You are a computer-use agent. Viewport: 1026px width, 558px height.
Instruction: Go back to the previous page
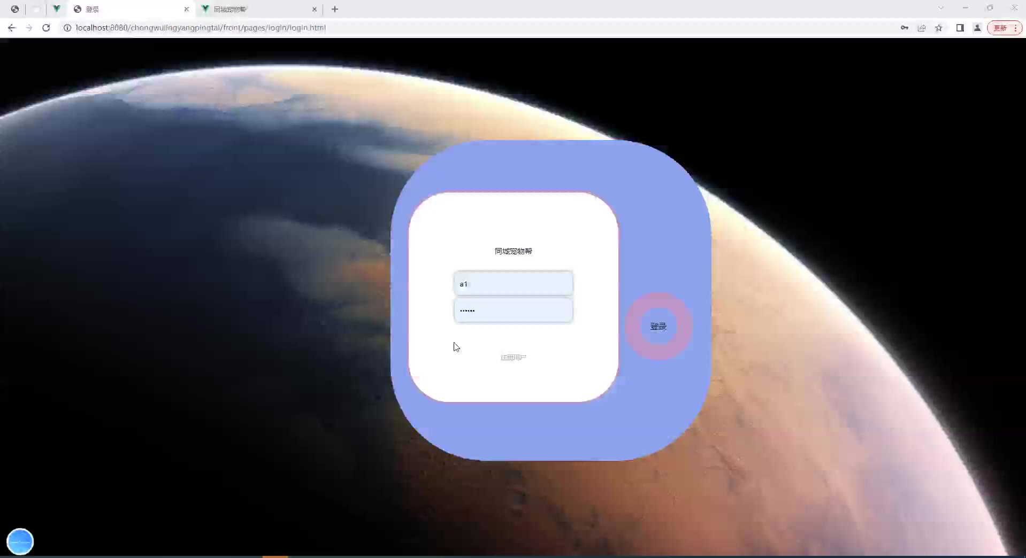[12, 28]
